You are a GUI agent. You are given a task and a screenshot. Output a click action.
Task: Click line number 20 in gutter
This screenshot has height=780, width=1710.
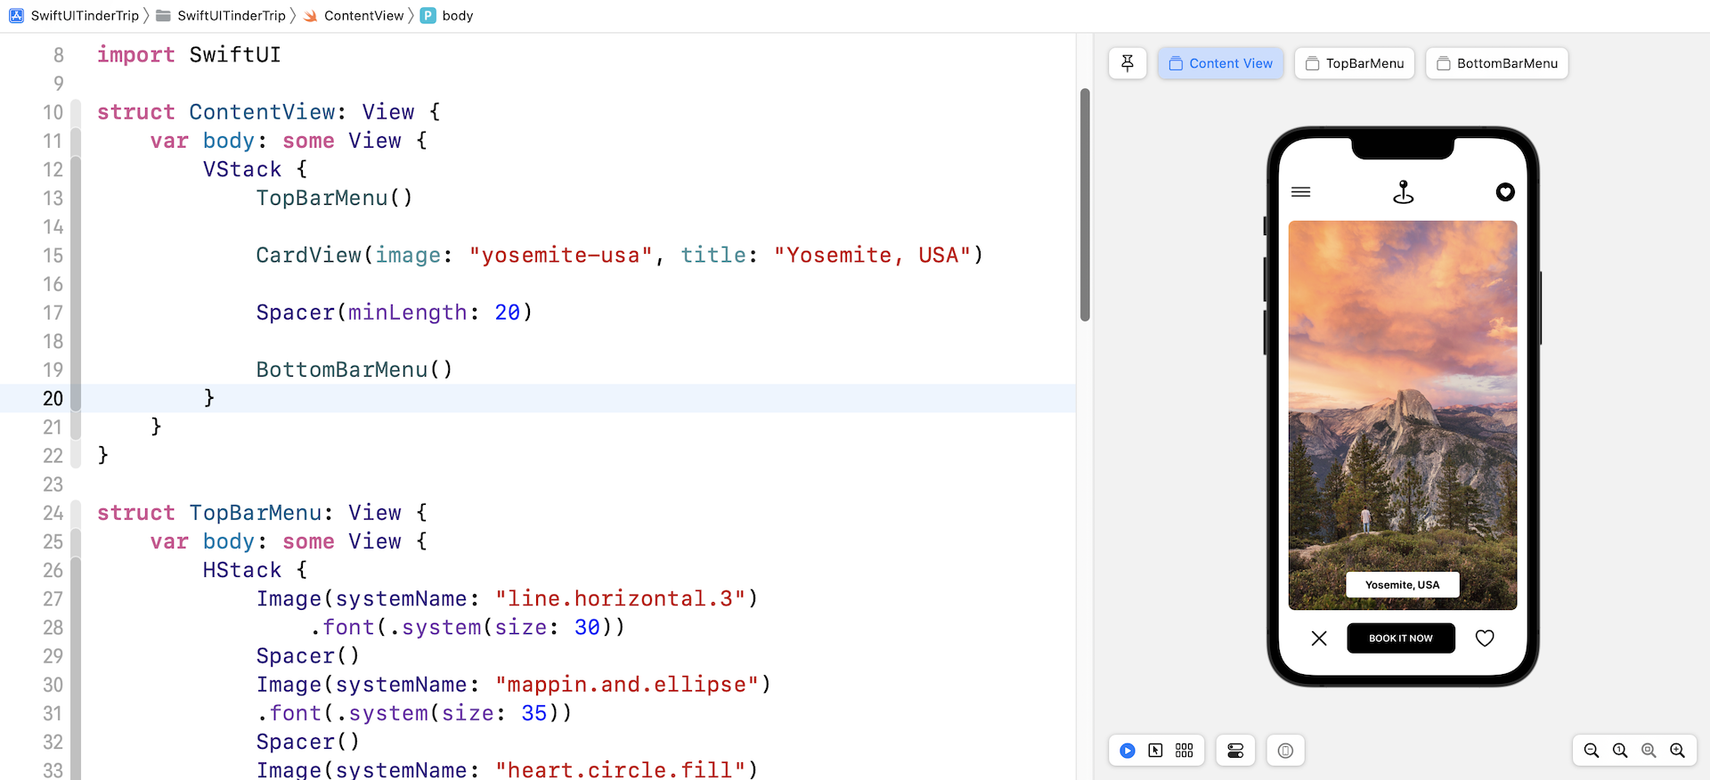click(x=53, y=398)
